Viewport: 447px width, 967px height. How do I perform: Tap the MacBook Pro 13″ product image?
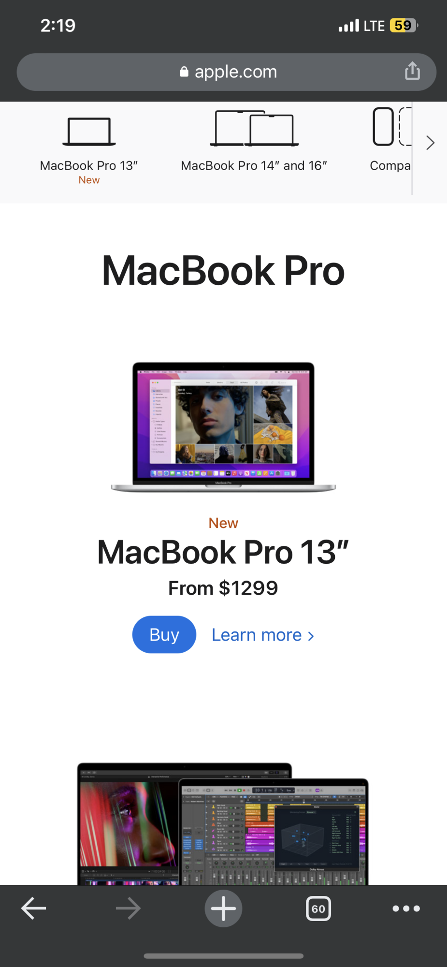[x=223, y=427]
